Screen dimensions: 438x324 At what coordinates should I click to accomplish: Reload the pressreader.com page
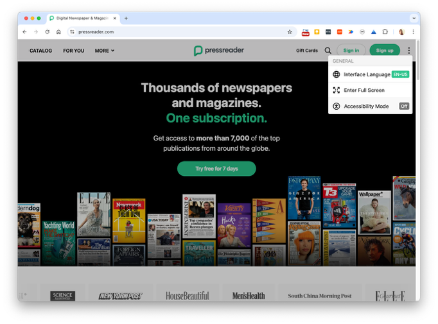(x=48, y=32)
